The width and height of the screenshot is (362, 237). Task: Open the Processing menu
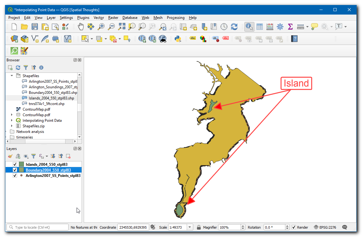pos(176,18)
